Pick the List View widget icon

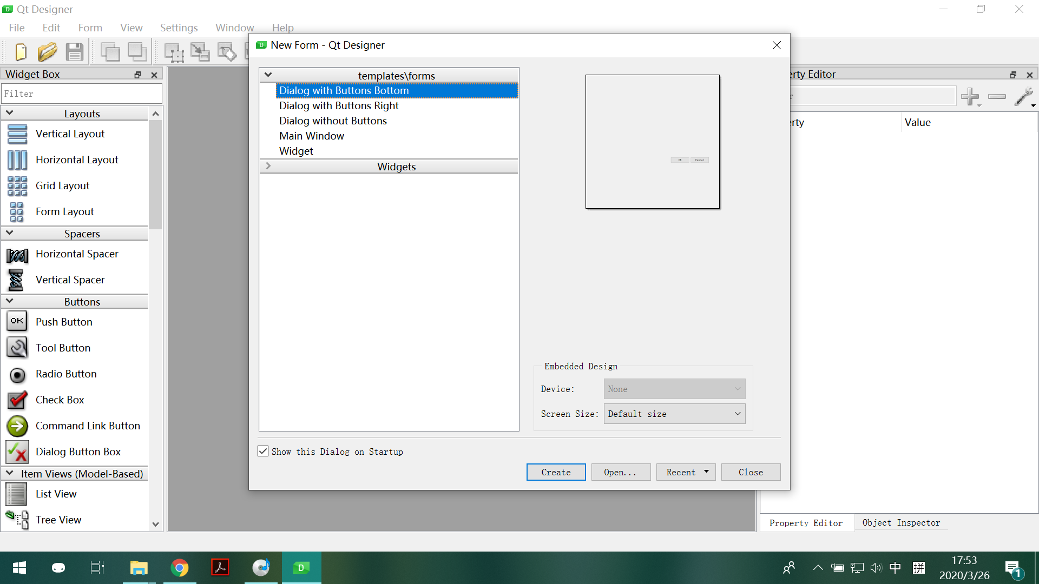(x=16, y=494)
